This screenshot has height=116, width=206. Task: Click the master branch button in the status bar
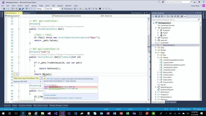[198, 109]
